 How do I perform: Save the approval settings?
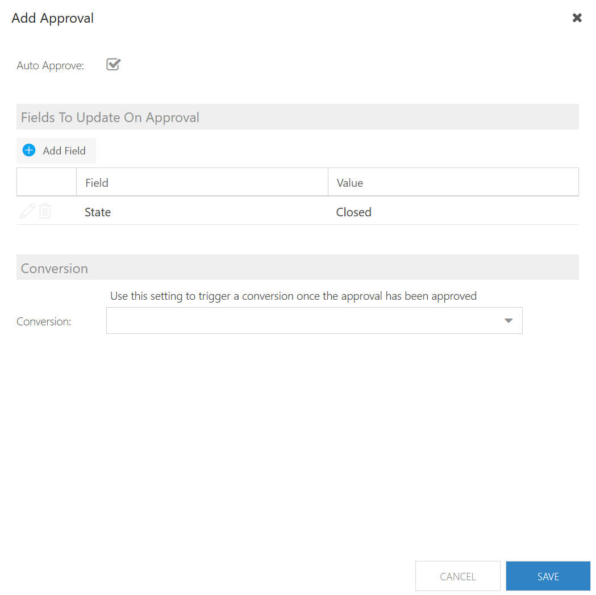[x=548, y=576]
